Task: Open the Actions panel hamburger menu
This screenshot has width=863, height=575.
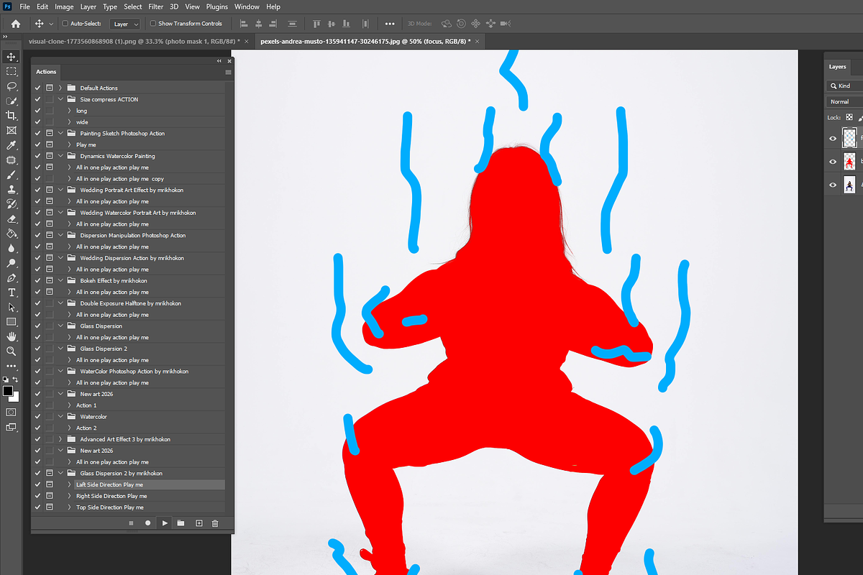Action: [x=228, y=72]
